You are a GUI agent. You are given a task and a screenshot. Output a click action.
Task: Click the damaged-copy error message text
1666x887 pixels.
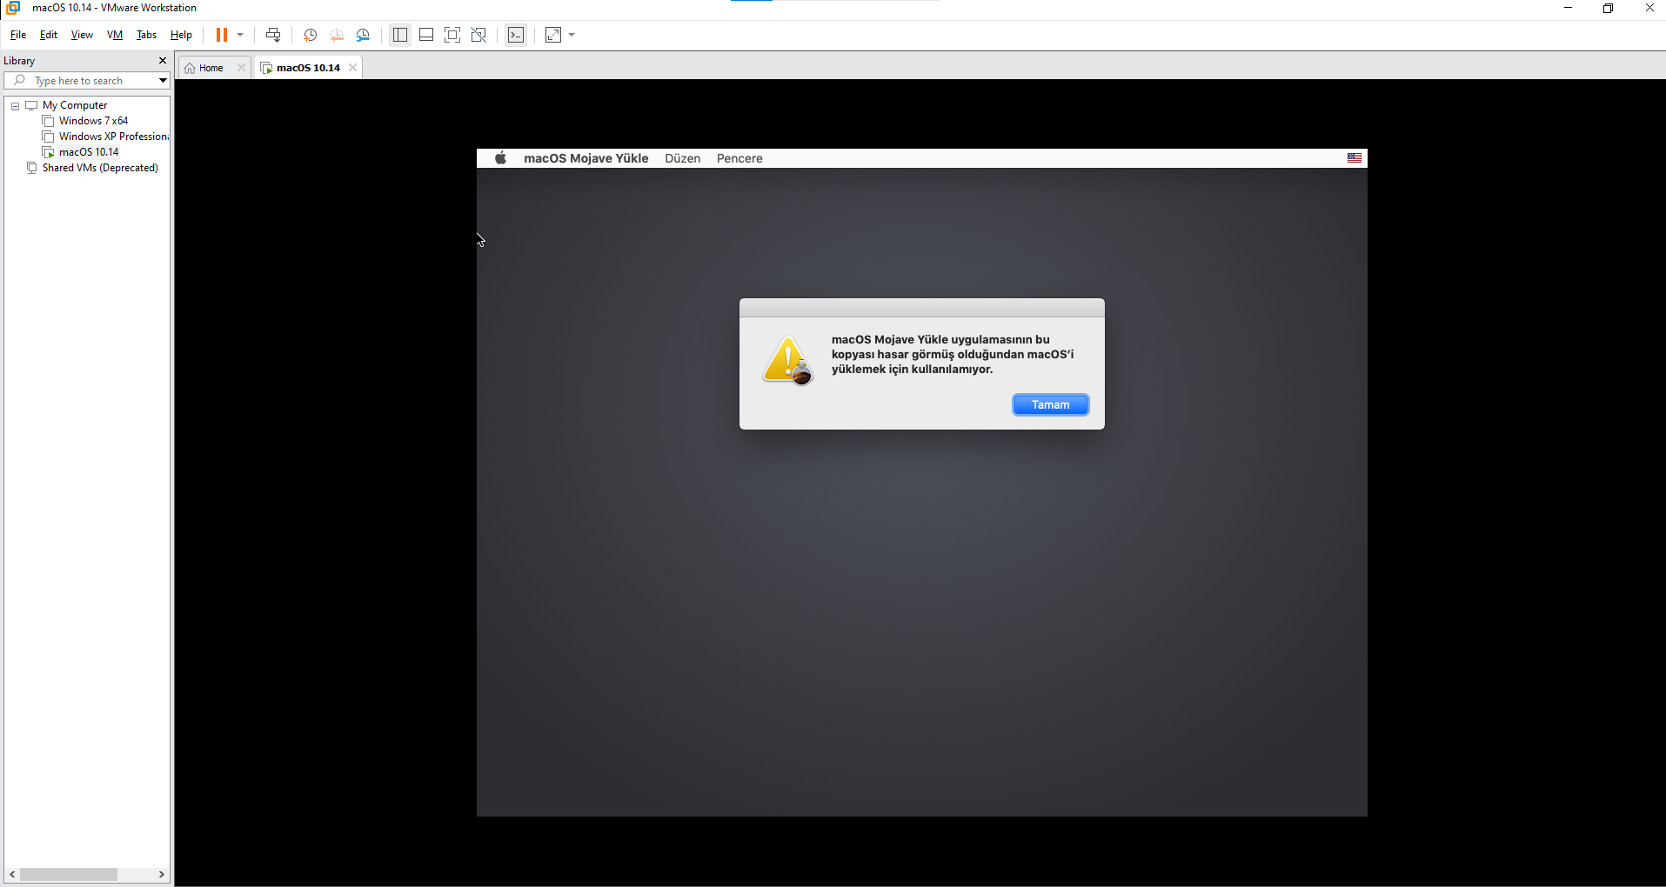click(953, 354)
